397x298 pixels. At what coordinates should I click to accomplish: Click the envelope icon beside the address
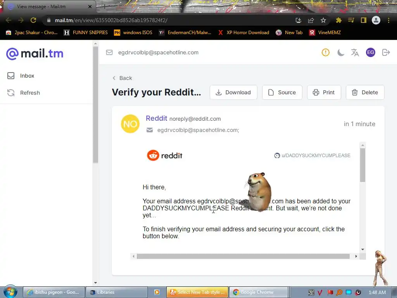pos(109,52)
